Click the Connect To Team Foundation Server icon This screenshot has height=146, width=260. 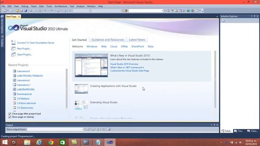13,43
